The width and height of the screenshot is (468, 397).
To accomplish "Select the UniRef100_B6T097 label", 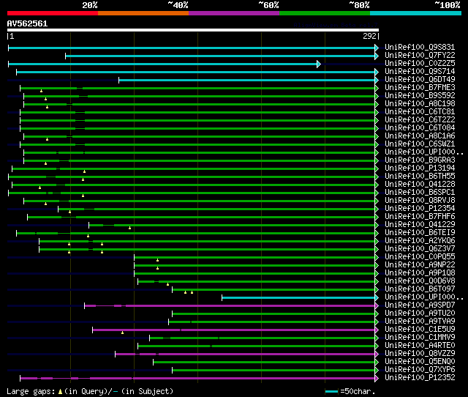I will point(420,289).
